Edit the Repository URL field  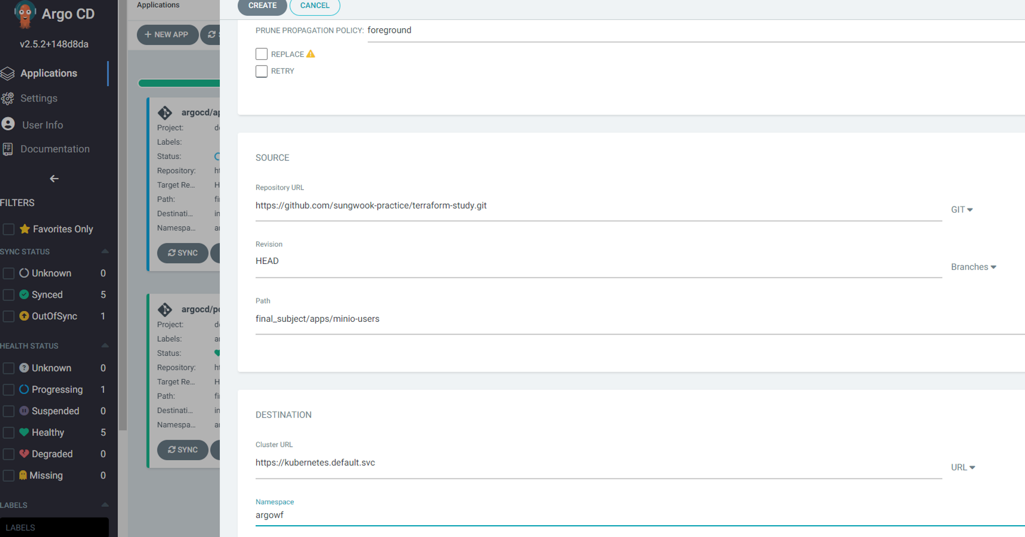tap(599, 206)
